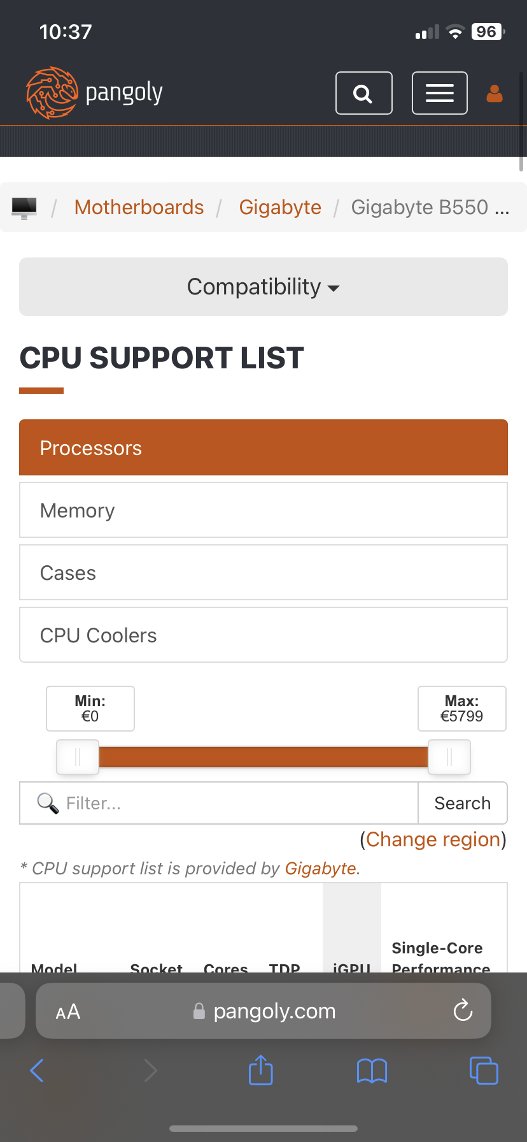Viewport: 527px width, 1142px height.
Task: Expand the Compatibility dropdown
Action: [263, 287]
